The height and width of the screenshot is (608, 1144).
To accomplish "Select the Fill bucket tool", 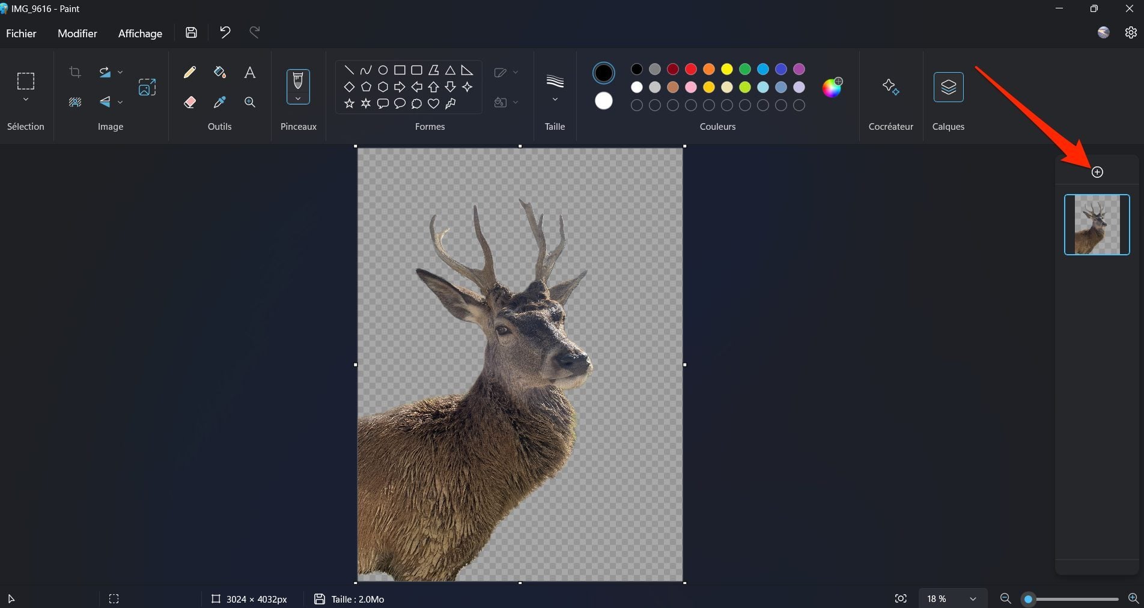I will coord(220,73).
